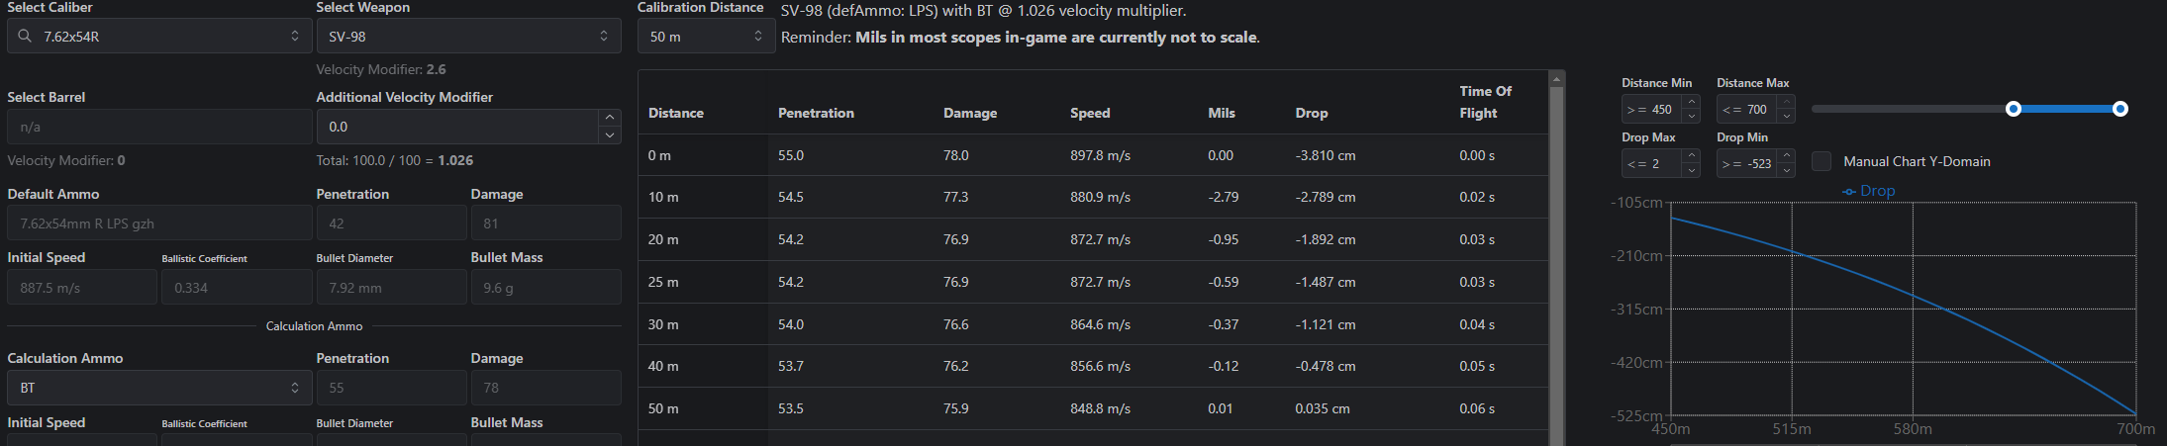Click the scroll up arrow of table scrollbar

tap(1556, 78)
